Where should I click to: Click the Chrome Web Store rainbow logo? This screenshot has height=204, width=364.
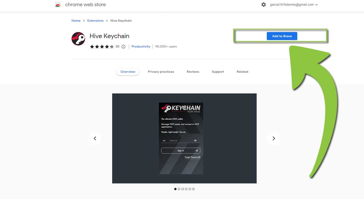pos(58,5)
